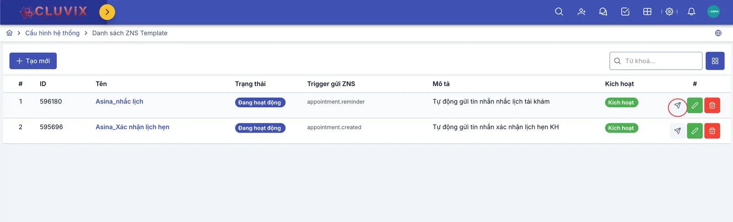Screen dimensions: 733x222
Task: Open add user icon in header
Action: coord(581,12)
